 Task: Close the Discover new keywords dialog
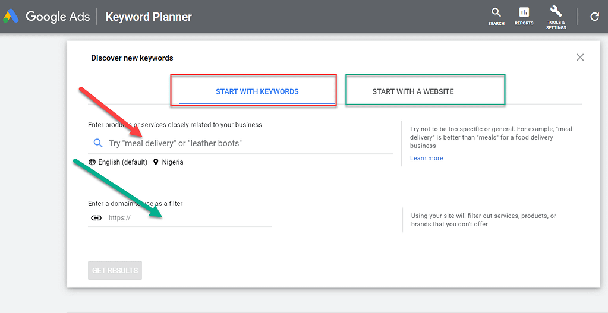click(x=580, y=58)
